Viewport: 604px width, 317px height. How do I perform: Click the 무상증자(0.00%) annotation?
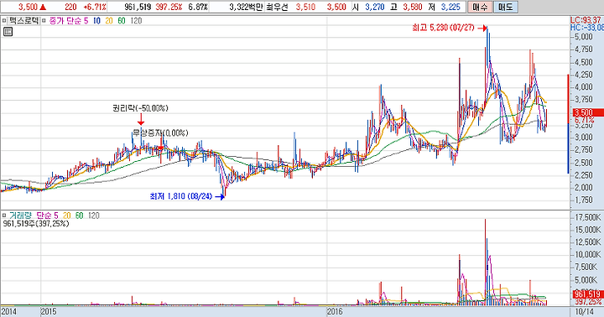[160, 133]
